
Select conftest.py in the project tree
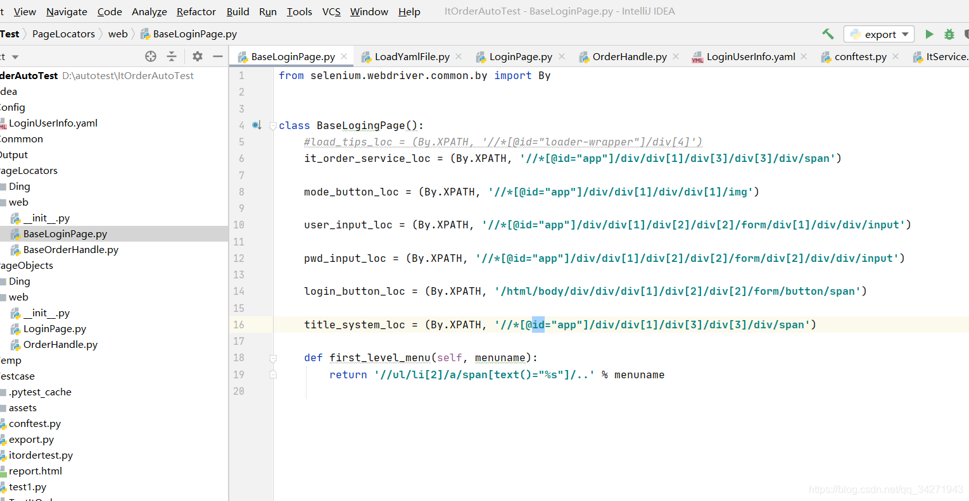[35, 423]
